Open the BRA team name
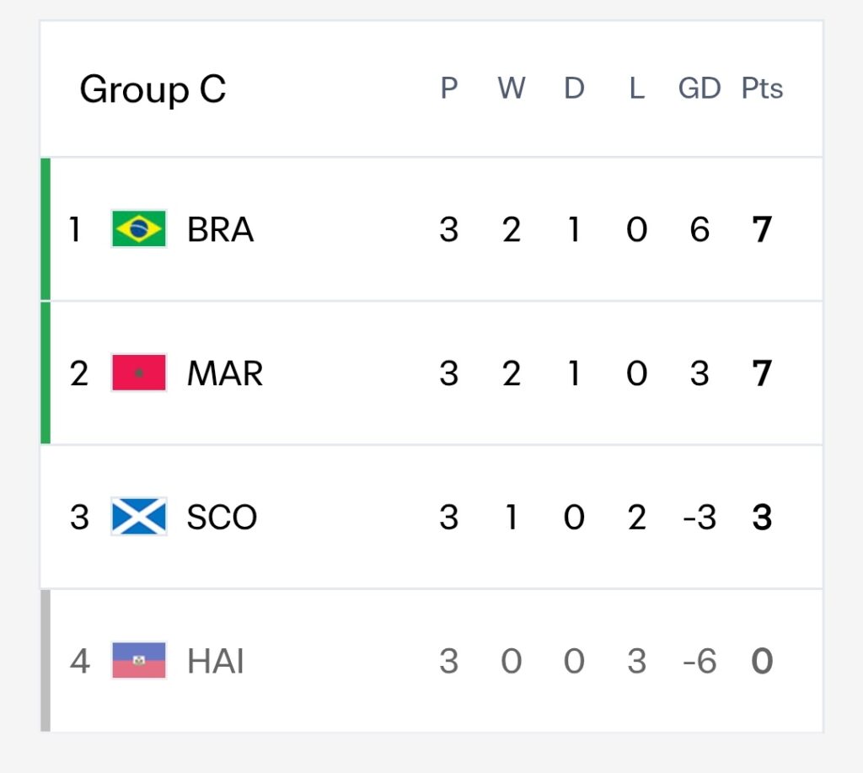 [x=220, y=229]
